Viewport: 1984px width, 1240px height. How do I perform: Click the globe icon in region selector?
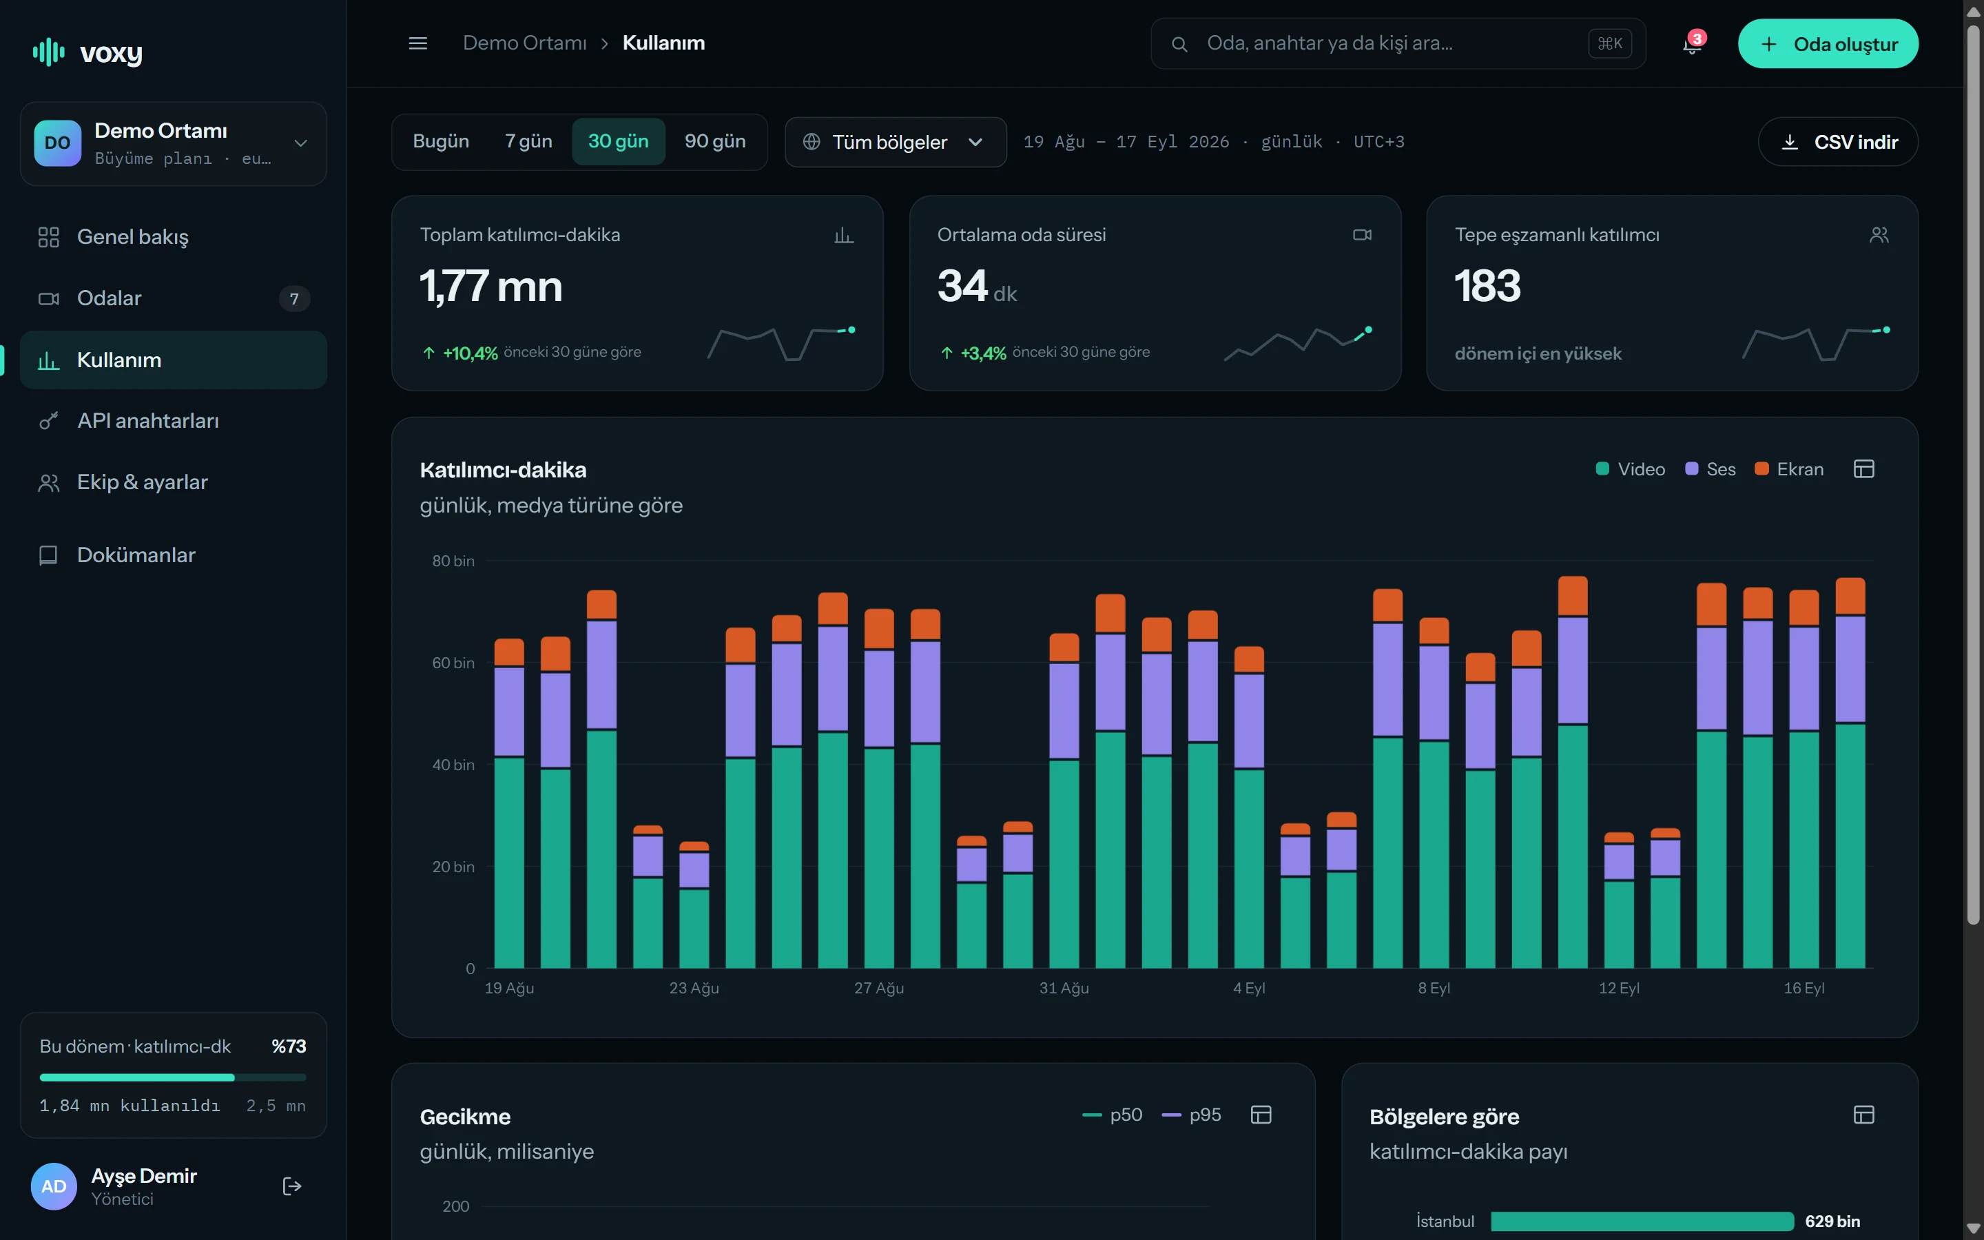[x=812, y=142]
